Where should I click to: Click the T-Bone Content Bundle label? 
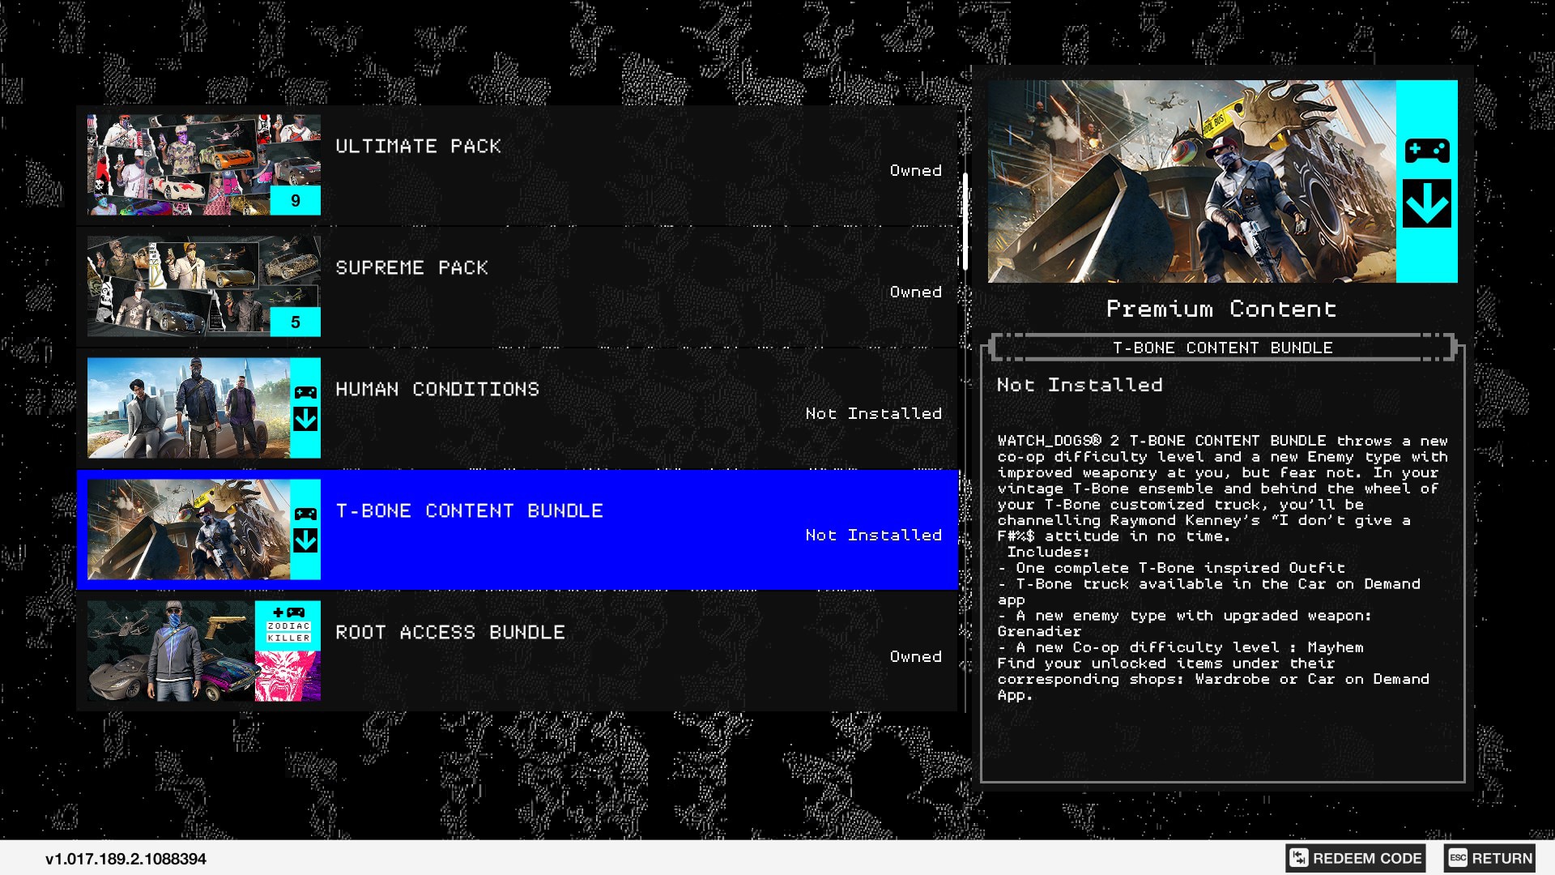tap(472, 510)
